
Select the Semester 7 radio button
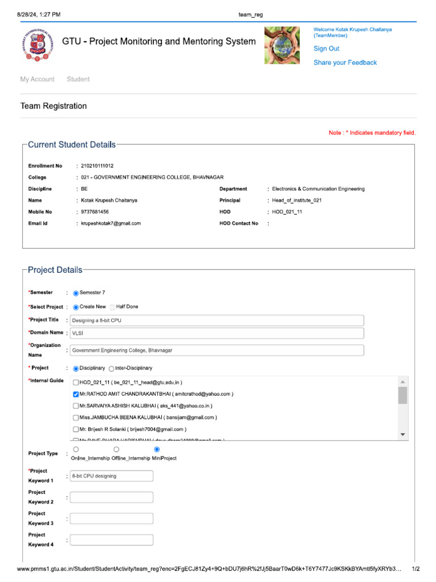coord(76,293)
